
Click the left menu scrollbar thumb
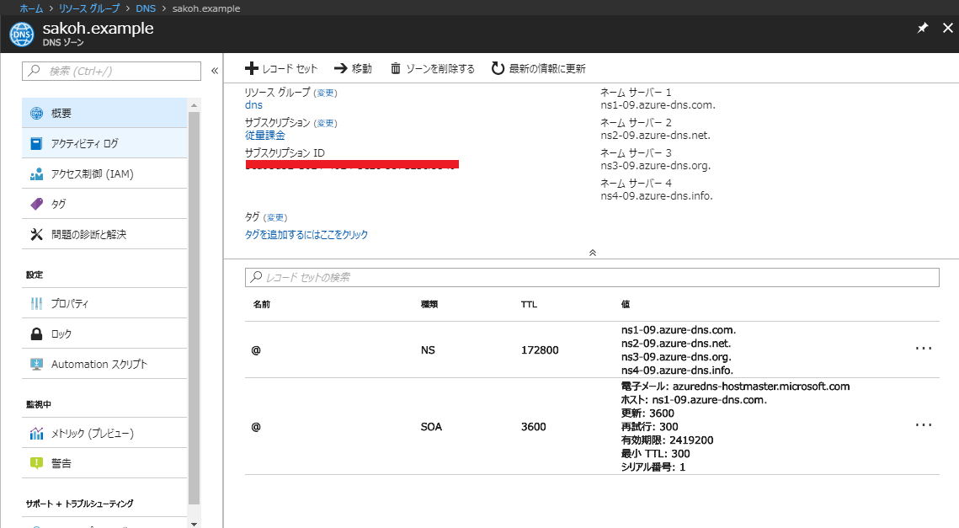coord(194,307)
